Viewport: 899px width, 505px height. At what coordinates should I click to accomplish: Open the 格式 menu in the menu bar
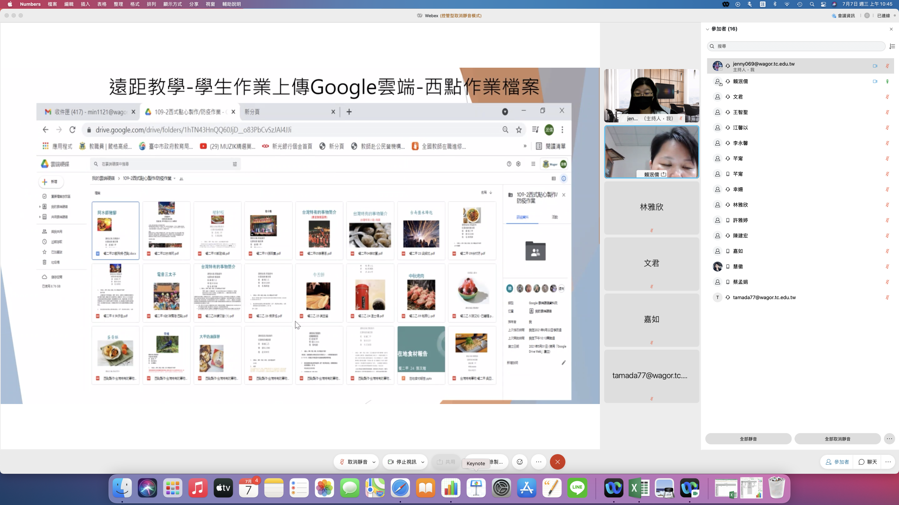(135, 4)
